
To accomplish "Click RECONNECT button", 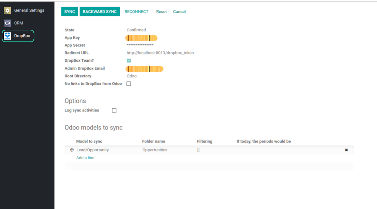I will coord(136,12).
